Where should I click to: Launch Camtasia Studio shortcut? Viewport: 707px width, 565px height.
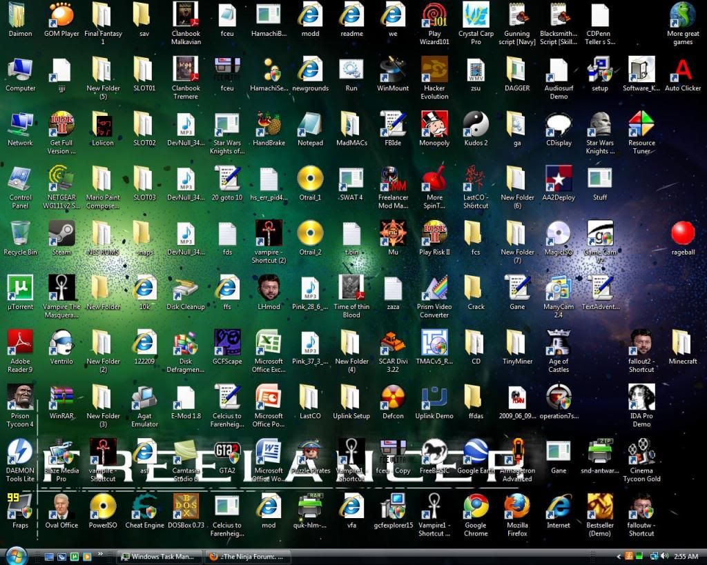[x=186, y=452]
